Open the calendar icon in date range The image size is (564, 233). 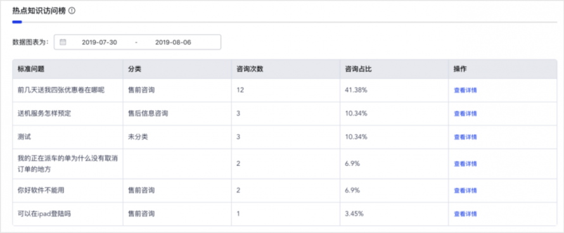pos(63,42)
